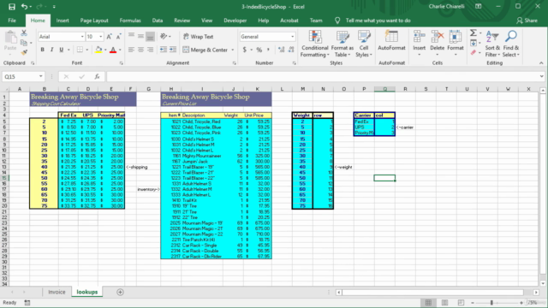Open Sort & Filter
This screenshot has width=548, height=308.
(x=492, y=44)
